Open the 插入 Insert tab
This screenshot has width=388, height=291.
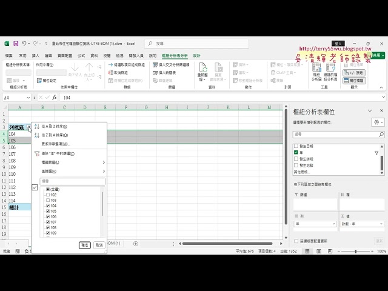click(35, 56)
